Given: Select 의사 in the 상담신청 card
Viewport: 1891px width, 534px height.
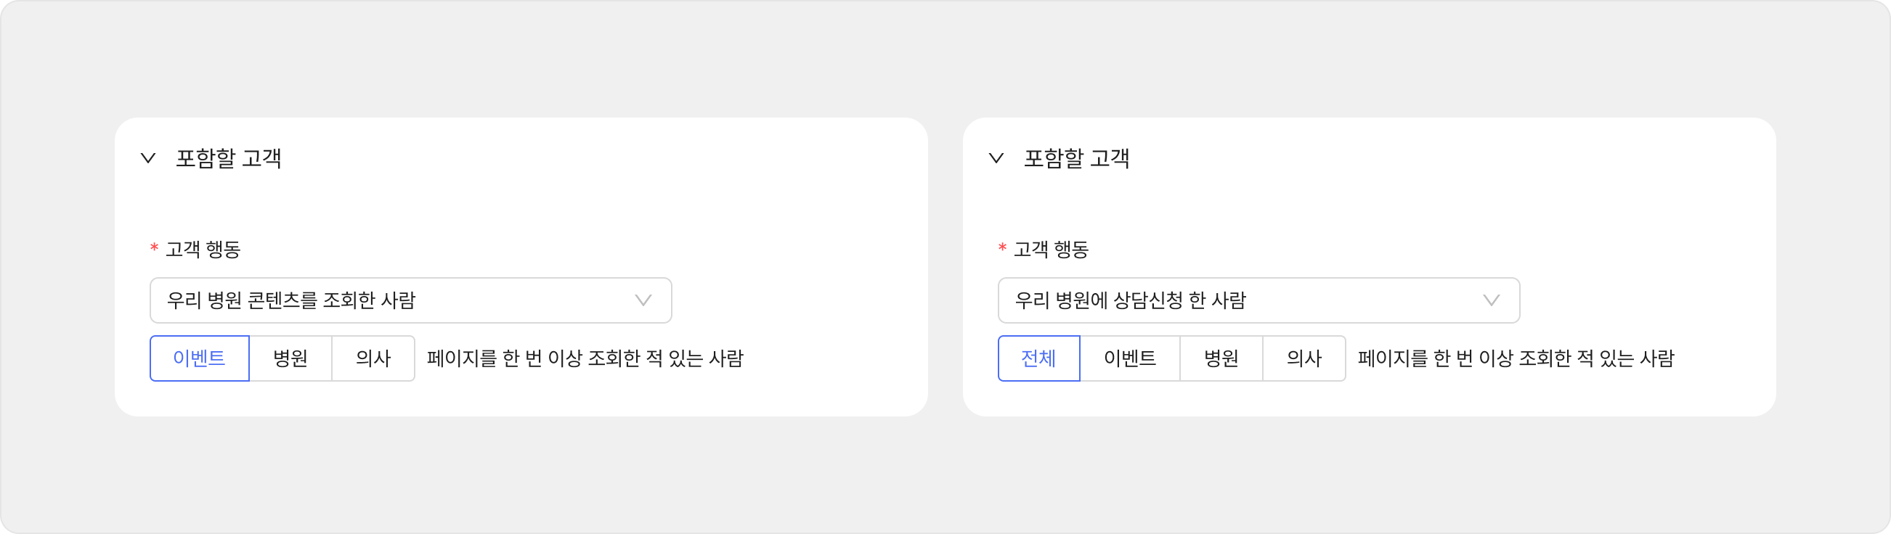Looking at the screenshot, I should pos(1304,358).
